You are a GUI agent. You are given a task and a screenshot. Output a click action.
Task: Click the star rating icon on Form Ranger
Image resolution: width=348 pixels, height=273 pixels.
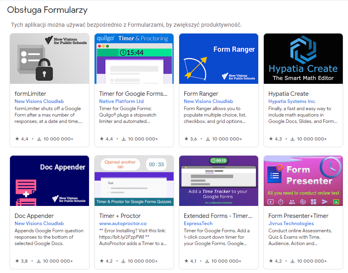[186, 139]
